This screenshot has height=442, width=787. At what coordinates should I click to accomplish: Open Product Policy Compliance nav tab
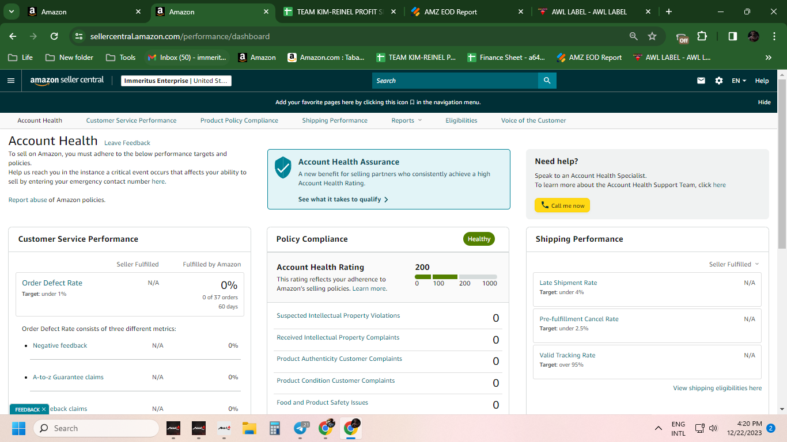pyautogui.click(x=239, y=120)
